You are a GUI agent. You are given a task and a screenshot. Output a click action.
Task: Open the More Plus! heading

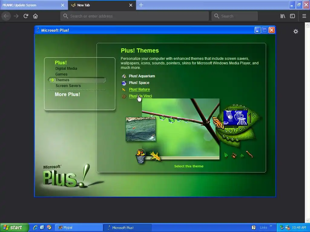[68, 94]
